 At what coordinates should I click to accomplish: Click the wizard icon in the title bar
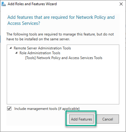point(4,4)
